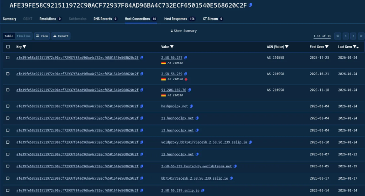The width and height of the screenshot is (365, 196).
Task: Copy the r1.hashpoolpx.net value
Action: tap(197, 118)
